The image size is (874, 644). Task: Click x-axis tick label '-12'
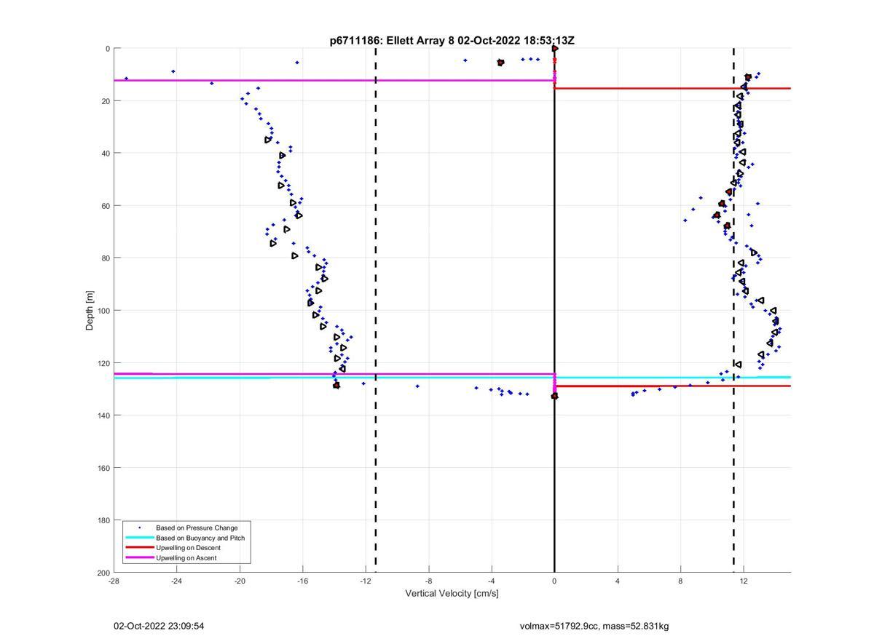coord(366,581)
